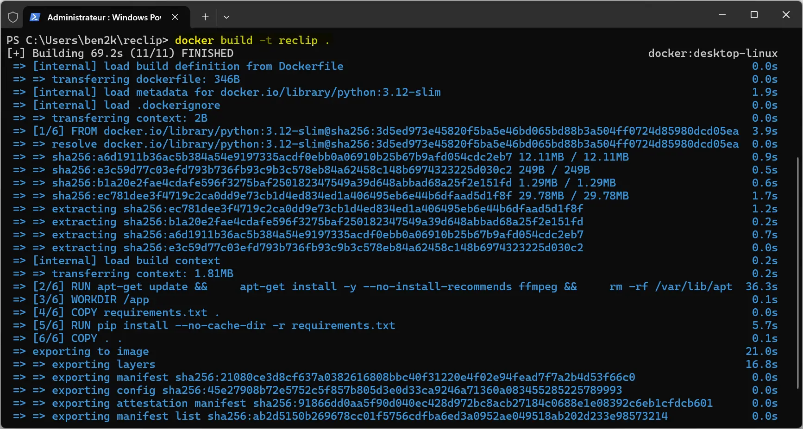803x429 pixels.
Task: Select the Administrateur : Windows PowerShell tab
Action: (x=104, y=17)
